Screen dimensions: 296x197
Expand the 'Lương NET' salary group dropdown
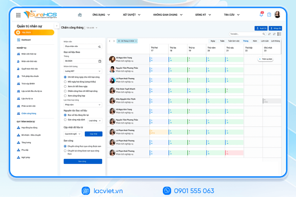[x=83, y=71]
